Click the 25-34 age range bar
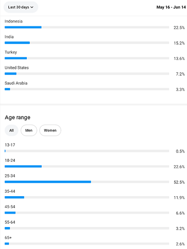187x249 pixels. 87,182
